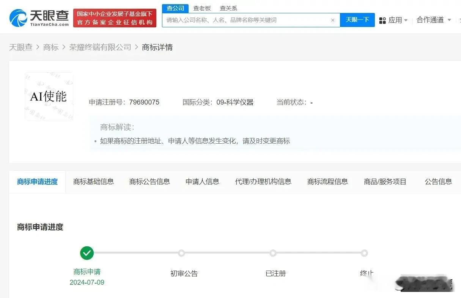Image resolution: width=461 pixels, height=298 pixels.
Task: Click the 天眼一下 search button
Action: tap(357, 20)
